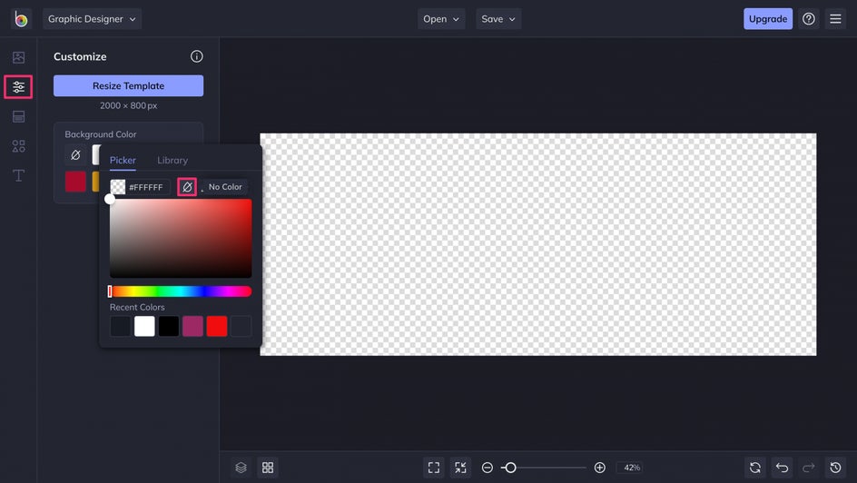Screen dimensions: 857x483
Task: Expand the Graphic Designer dropdown
Action: point(92,19)
